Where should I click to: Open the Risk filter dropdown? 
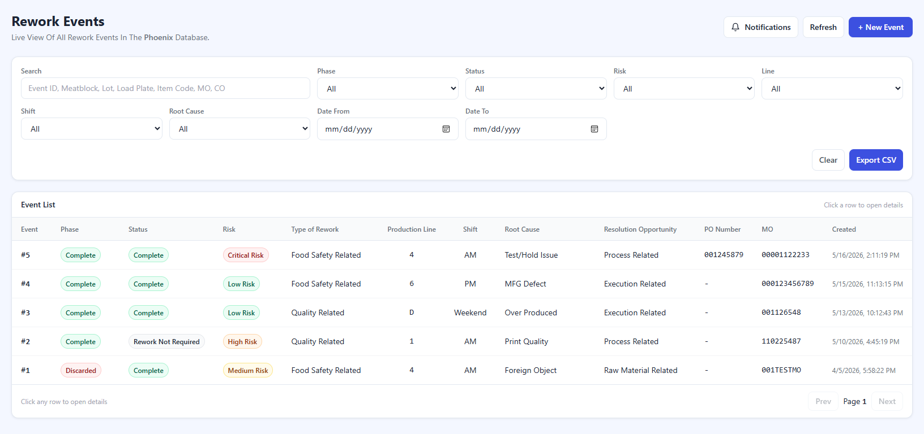684,89
